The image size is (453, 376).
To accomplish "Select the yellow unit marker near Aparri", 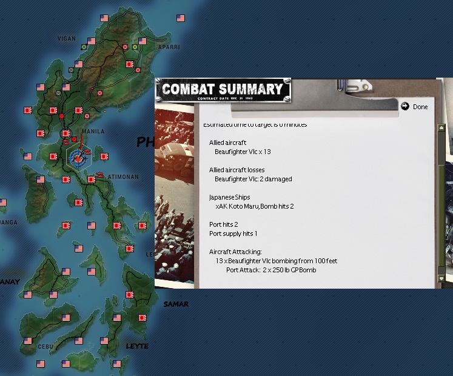I will pyautogui.click(x=135, y=47).
